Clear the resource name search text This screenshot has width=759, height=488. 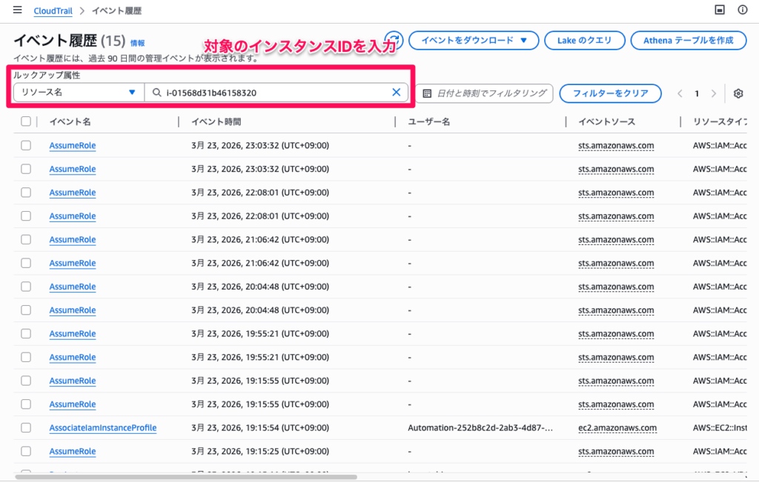tap(396, 93)
